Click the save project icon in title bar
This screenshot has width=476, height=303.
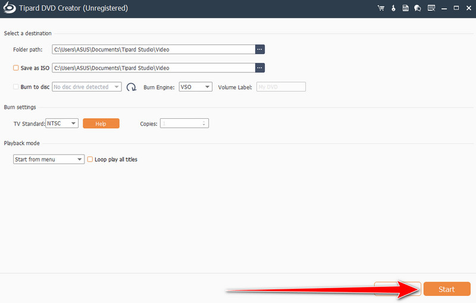coord(406,8)
